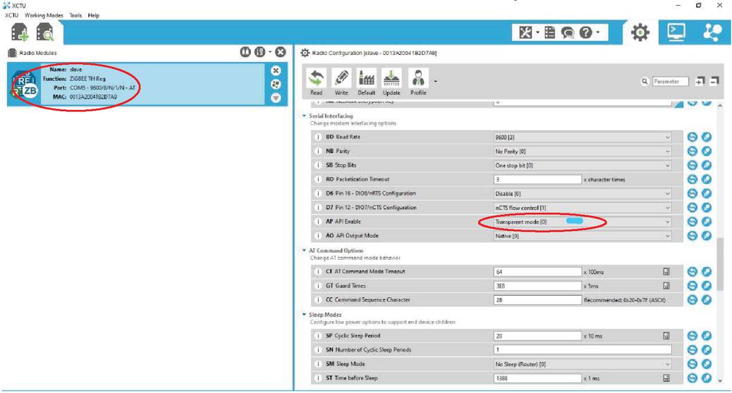
Task: Click the Discover radio modules icon
Action: tap(44, 32)
